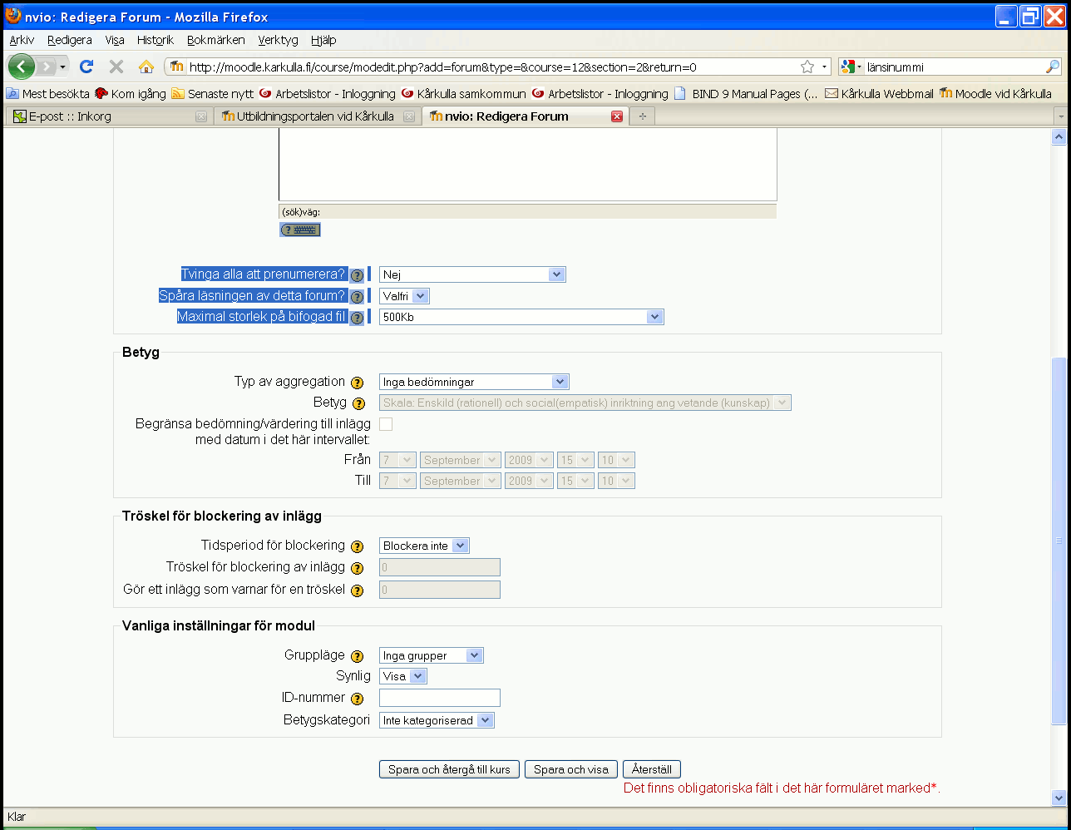Open help icon next to ID-nummer

(x=358, y=699)
